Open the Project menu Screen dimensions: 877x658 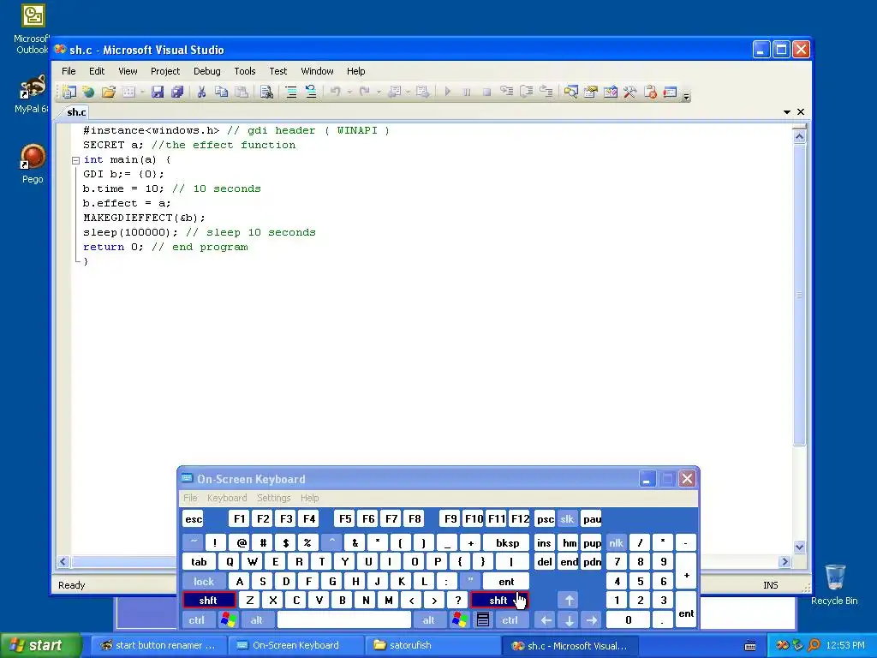[165, 71]
